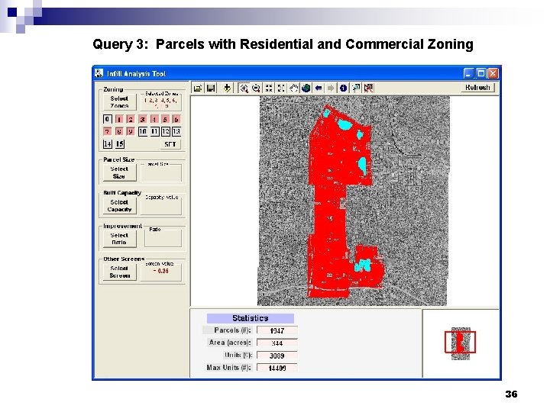This screenshot has height=412, width=550.
Task: Click the full extent globe icon
Action: (306, 88)
